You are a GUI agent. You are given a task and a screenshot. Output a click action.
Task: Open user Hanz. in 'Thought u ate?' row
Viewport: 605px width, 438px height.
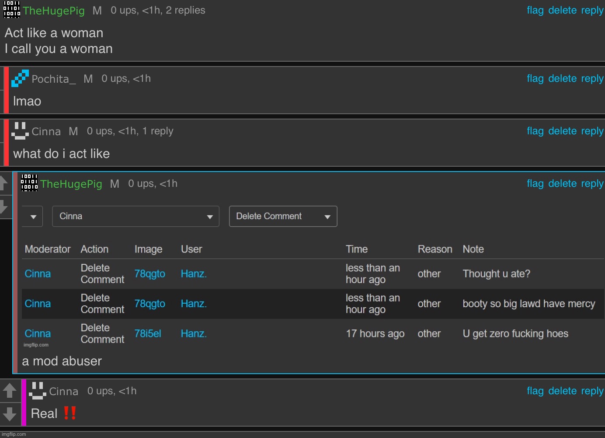coord(194,274)
